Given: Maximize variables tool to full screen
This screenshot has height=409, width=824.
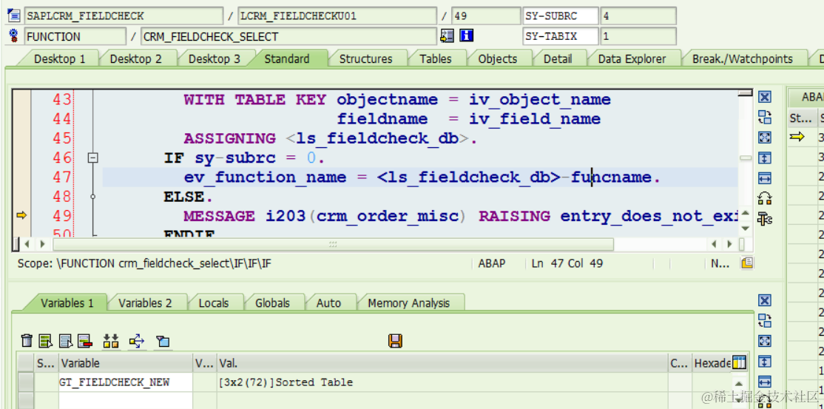Looking at the screenshot, I should (765, 340).
